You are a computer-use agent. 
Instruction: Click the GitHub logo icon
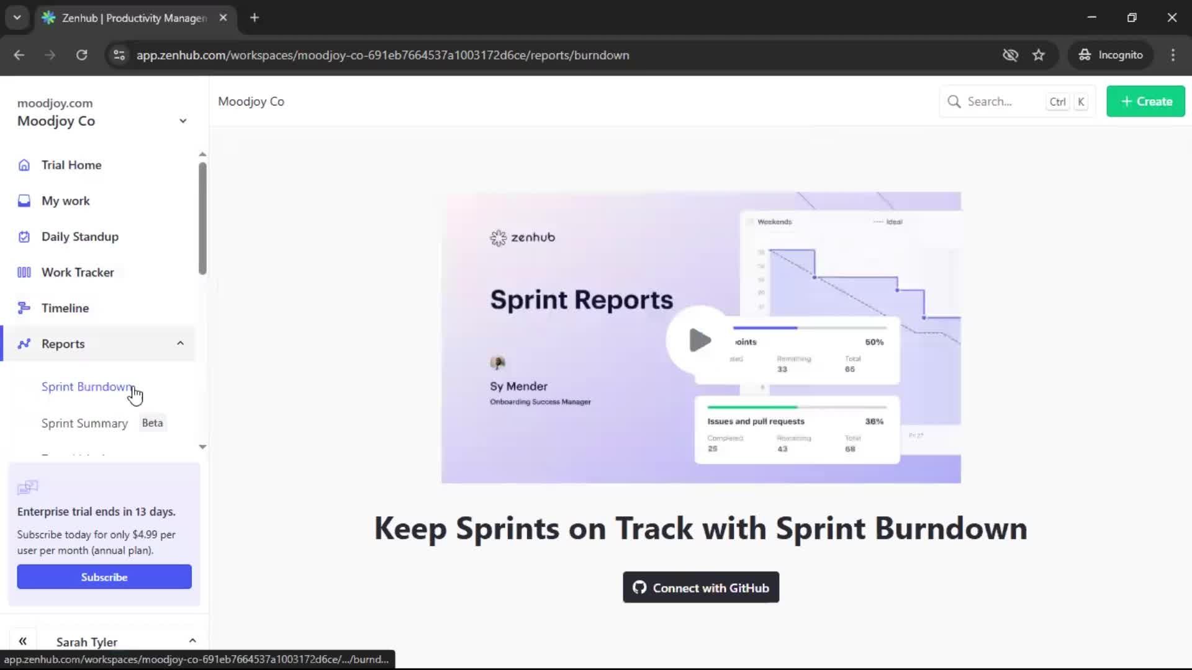point(639,587)
